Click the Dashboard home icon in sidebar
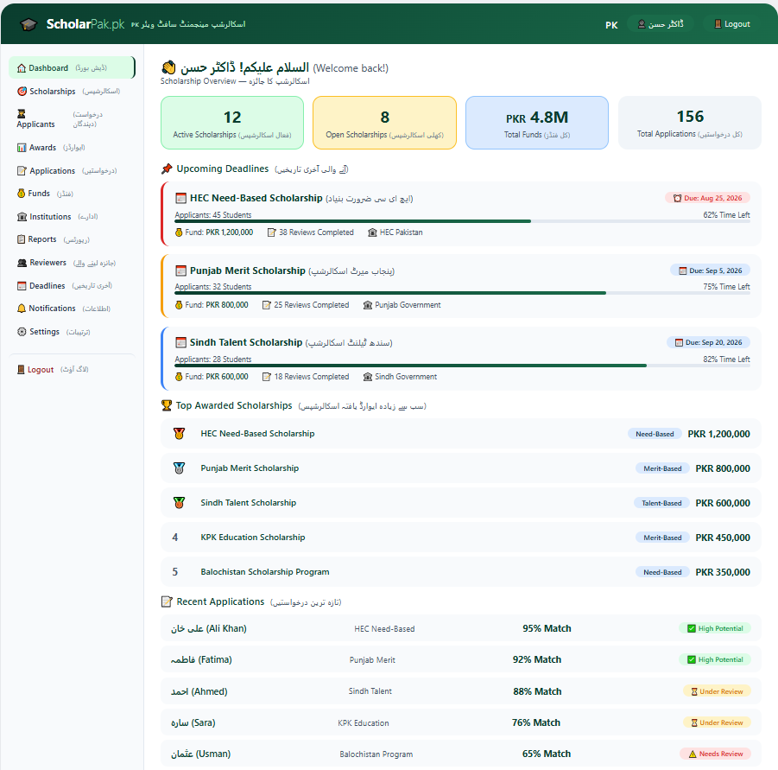778x770 pixels. pyautogui.click(x=22, y=68)
